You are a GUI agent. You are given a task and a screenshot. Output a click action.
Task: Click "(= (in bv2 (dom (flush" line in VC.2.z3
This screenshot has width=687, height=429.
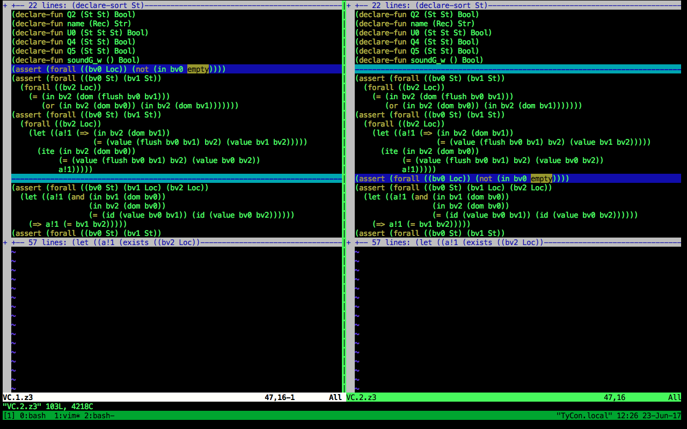pos(443,97)
